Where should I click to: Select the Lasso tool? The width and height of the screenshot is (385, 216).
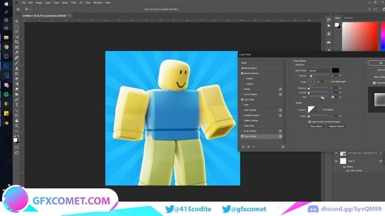pos(16,31)
